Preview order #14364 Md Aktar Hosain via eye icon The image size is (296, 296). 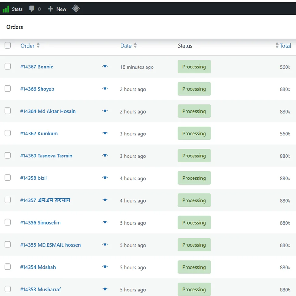click(x=105, y=111)
